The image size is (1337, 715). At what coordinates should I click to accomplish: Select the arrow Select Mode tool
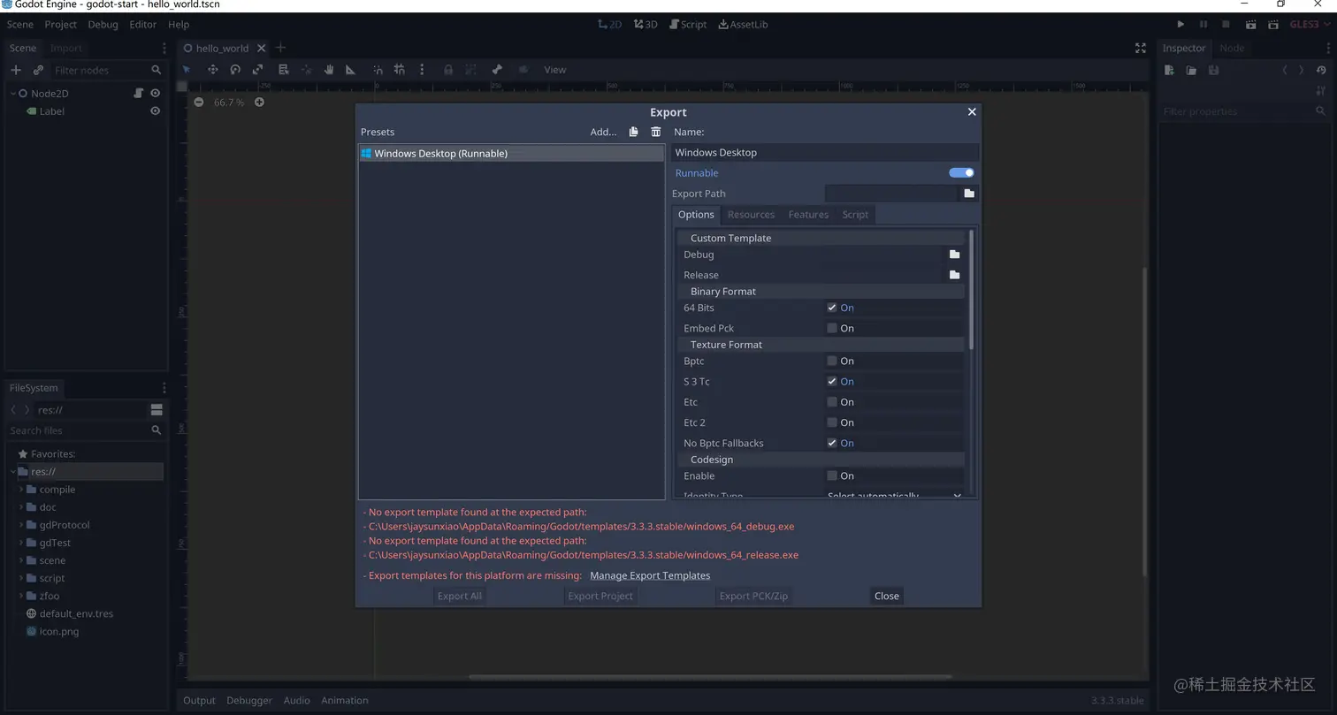[187, 70]
